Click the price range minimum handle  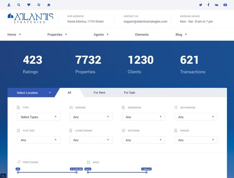pyautogui.click(x=18, y=172)
